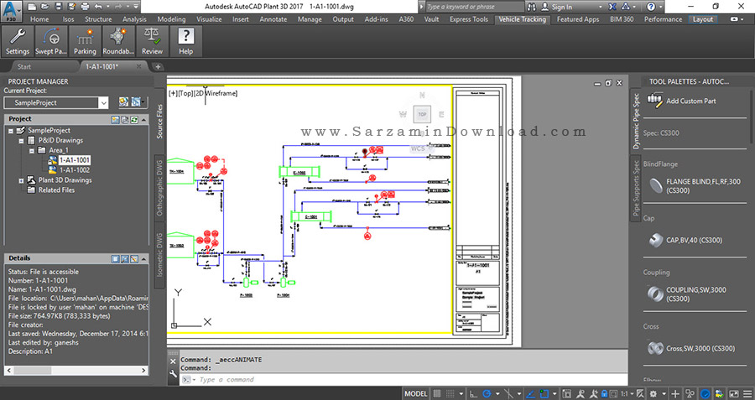This screenshot has width=755, height=400.
Task: Open the status bar customization menu button
Action: (747, 393)
